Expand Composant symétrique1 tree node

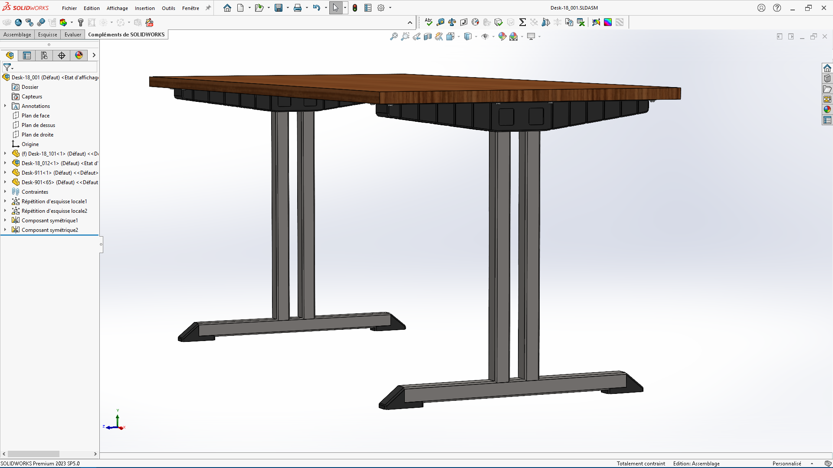[x=5, y=220]
